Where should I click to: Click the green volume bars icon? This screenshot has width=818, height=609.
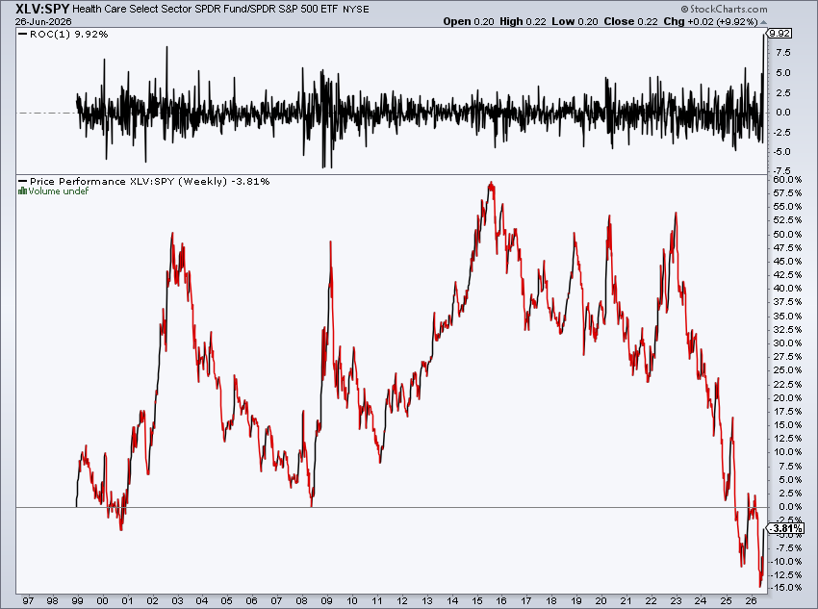pos(22,190)
